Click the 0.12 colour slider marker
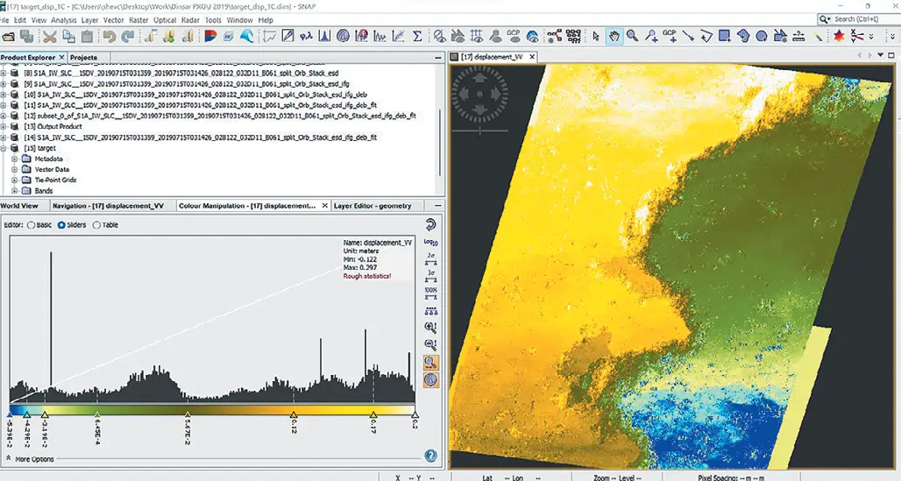Viewport: 901px width, 481px height. pyautogui.click(x=293, y=414)
